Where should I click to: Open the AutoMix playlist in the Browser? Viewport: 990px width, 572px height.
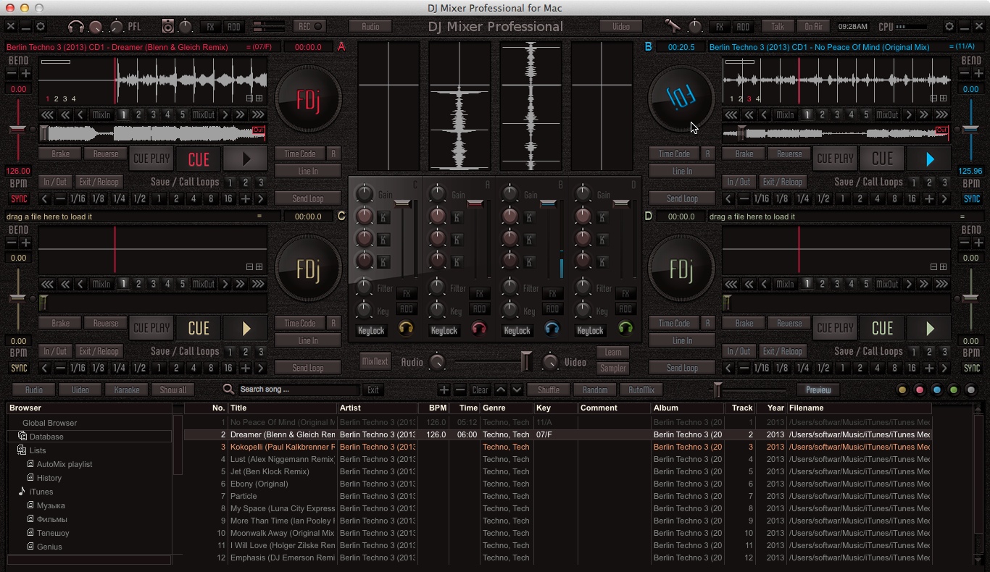65,464
